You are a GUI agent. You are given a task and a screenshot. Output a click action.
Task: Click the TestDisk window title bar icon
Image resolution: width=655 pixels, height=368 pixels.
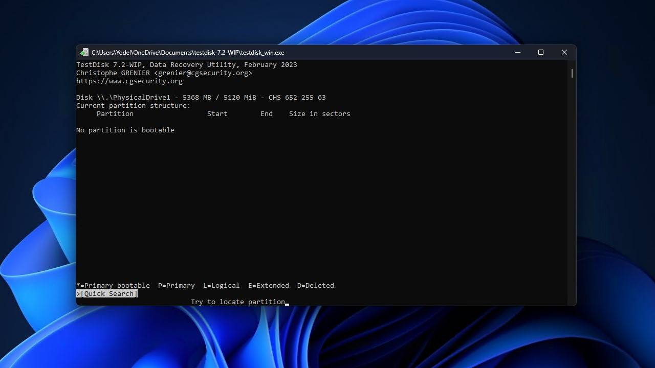click(84, 53)
